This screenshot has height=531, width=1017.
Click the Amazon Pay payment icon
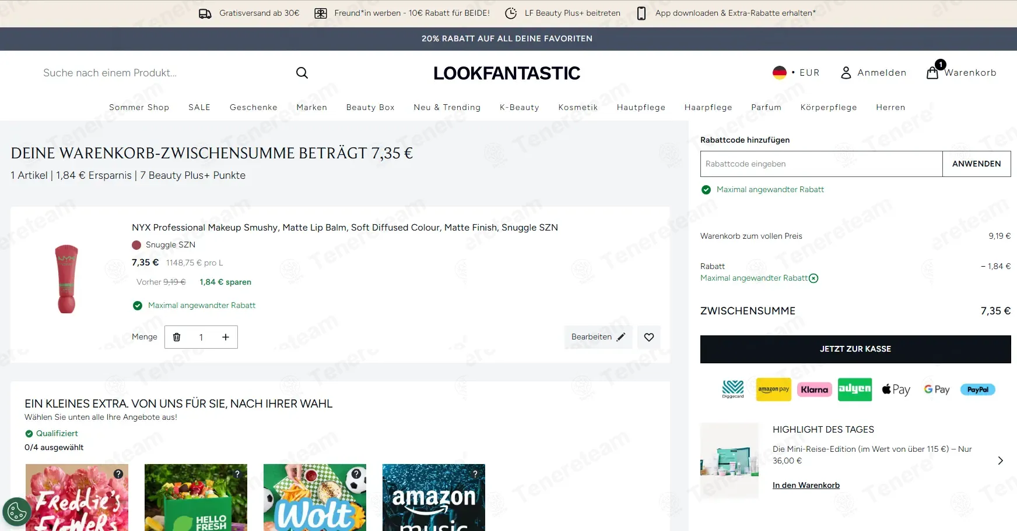[773, 390]
